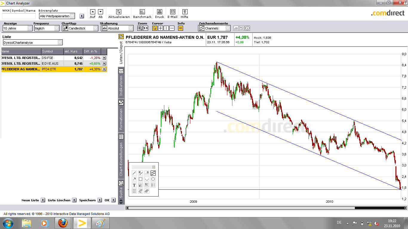Select the arrow drawing tool
408x229 pixels.
click(x=134, y=179)
